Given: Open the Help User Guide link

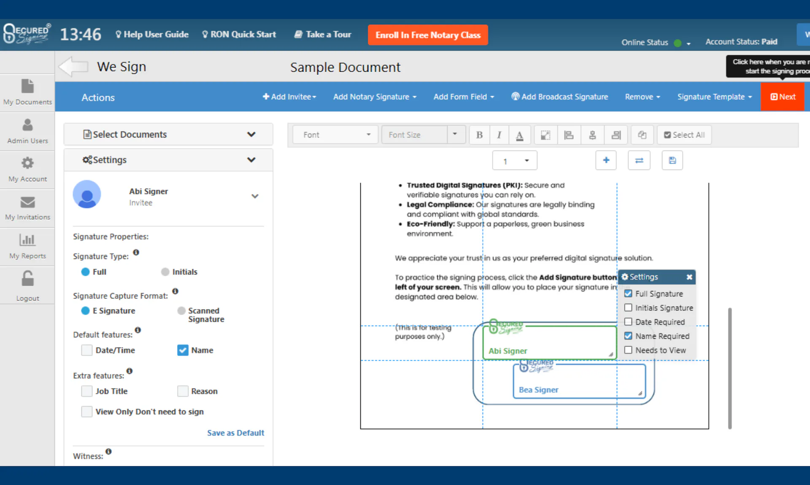Looking at the screenshot, I should coord(152,35).
